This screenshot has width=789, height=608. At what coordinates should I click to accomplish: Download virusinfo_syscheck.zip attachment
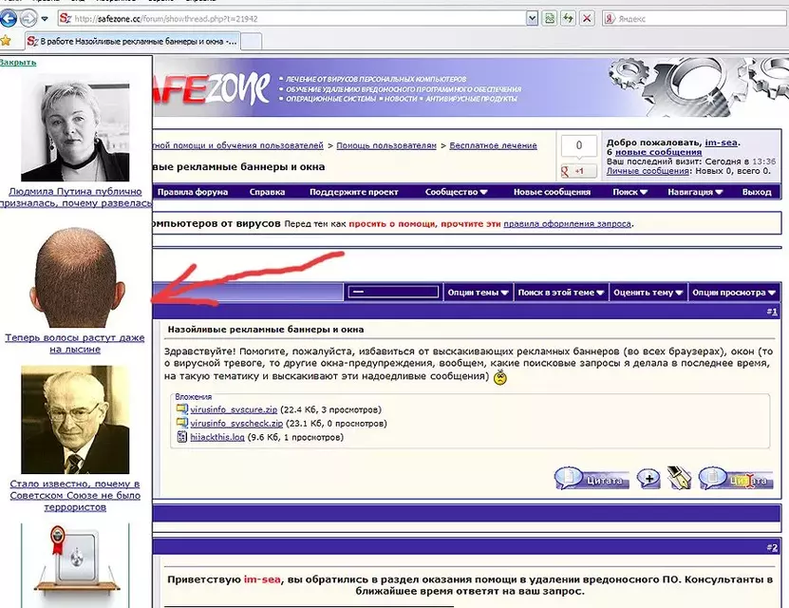[236, 424]
